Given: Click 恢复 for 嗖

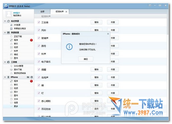Looking at the screenshot, I should (113, 85).
